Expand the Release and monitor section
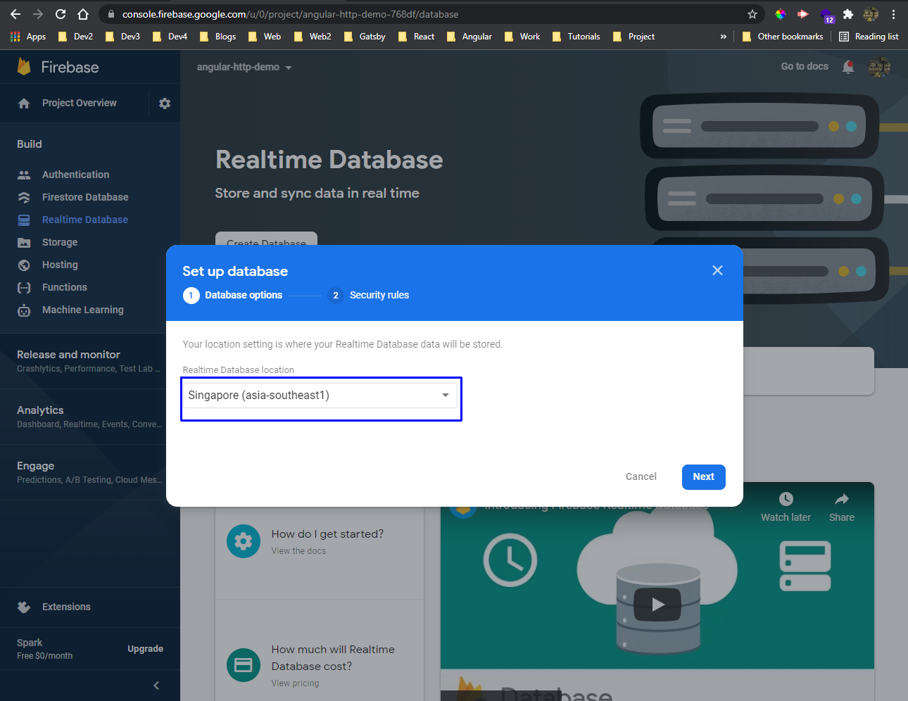 click(x=89, y=361)
